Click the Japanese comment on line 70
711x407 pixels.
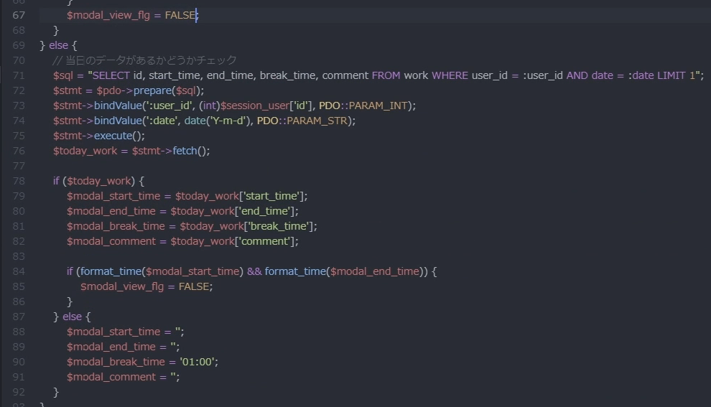(x=144, y=60)
